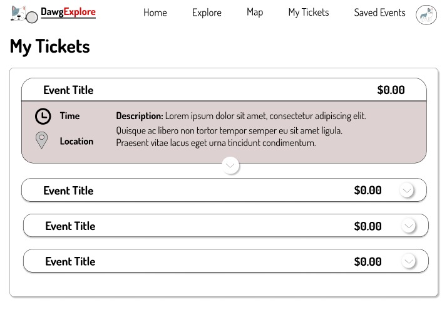Click the Location label in ticket details
The height and width of the screenshot is (314, 447).
pos(76,142)
